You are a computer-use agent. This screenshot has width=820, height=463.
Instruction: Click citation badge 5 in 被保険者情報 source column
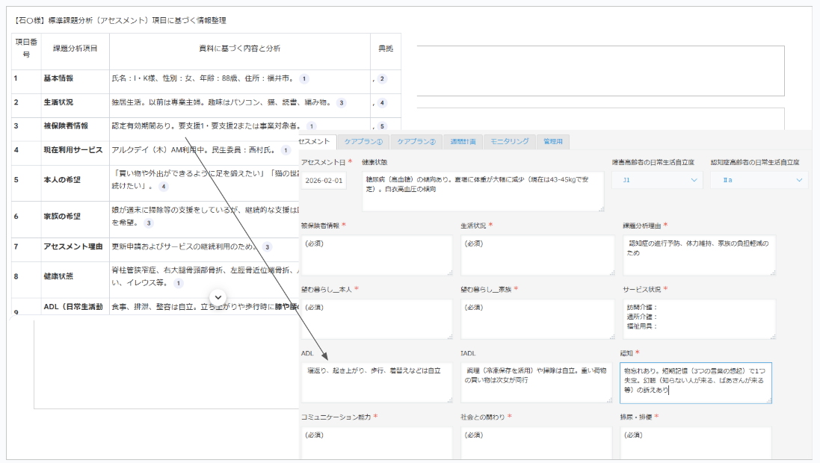pos(383,126)
